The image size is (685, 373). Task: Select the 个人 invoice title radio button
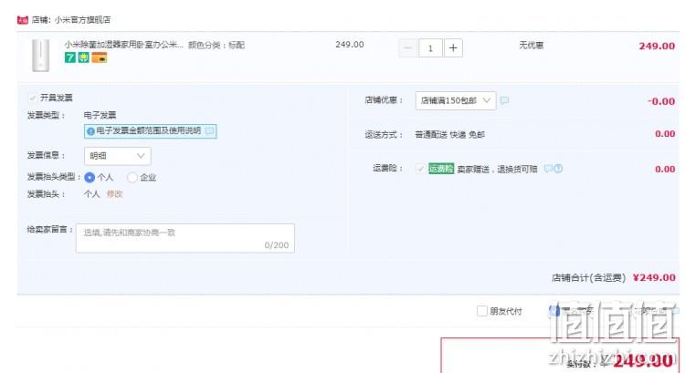coord(90,178)
